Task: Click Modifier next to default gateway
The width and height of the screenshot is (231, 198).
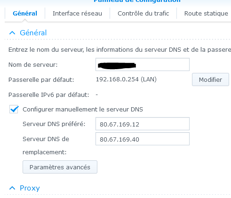Action: click(x=210, y=79)
